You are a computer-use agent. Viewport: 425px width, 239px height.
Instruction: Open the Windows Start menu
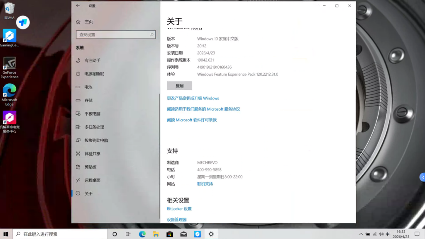[6, 234]
